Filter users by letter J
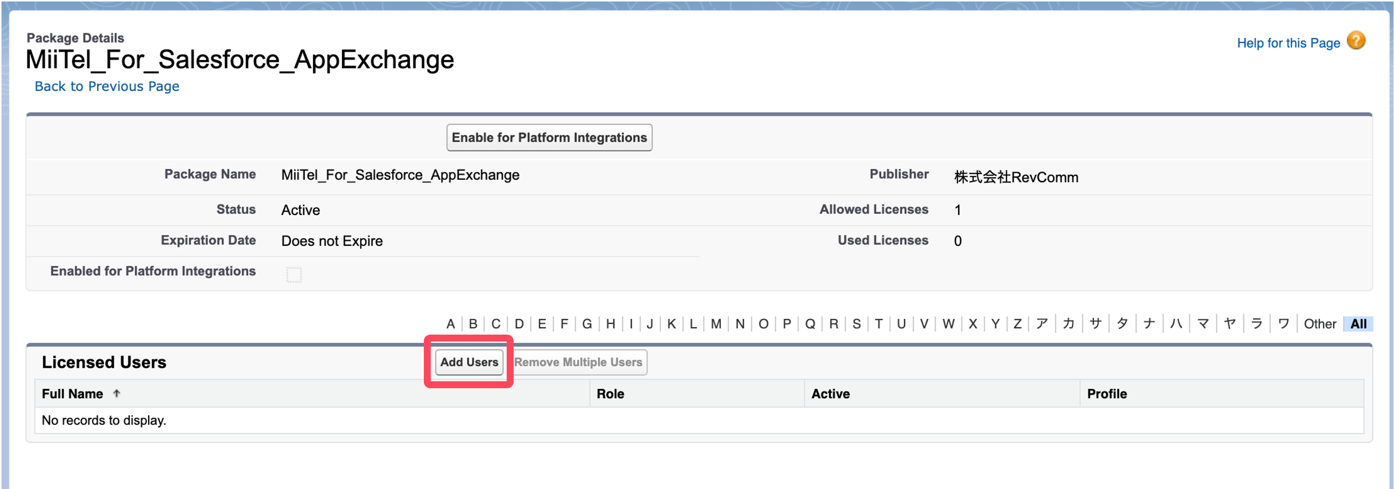This screenshot has width=1394, height=489. (x=650, y=324)
